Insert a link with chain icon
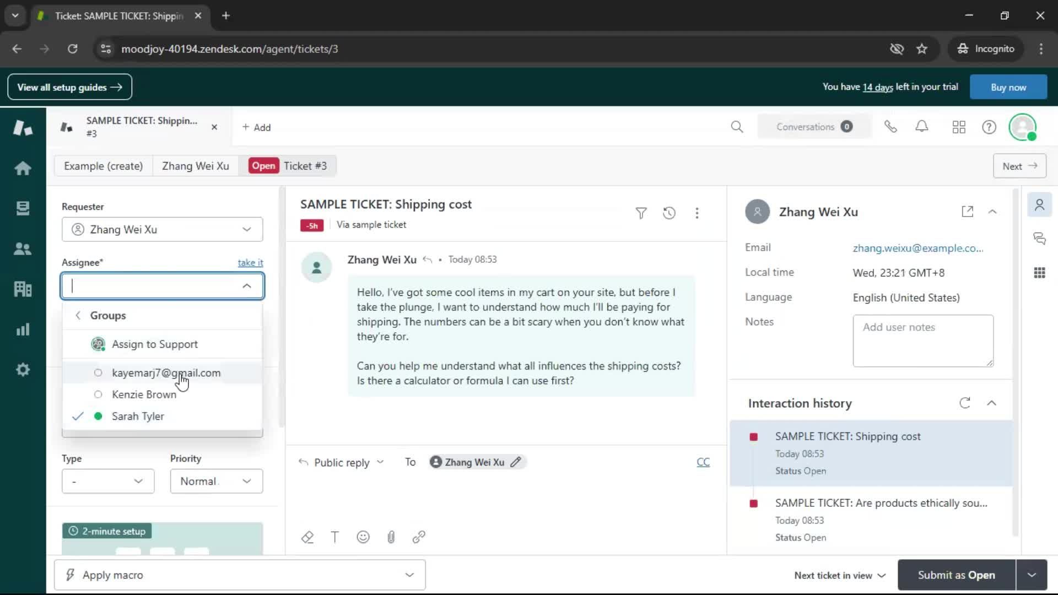1058x595 pixels. coord(419,537)
